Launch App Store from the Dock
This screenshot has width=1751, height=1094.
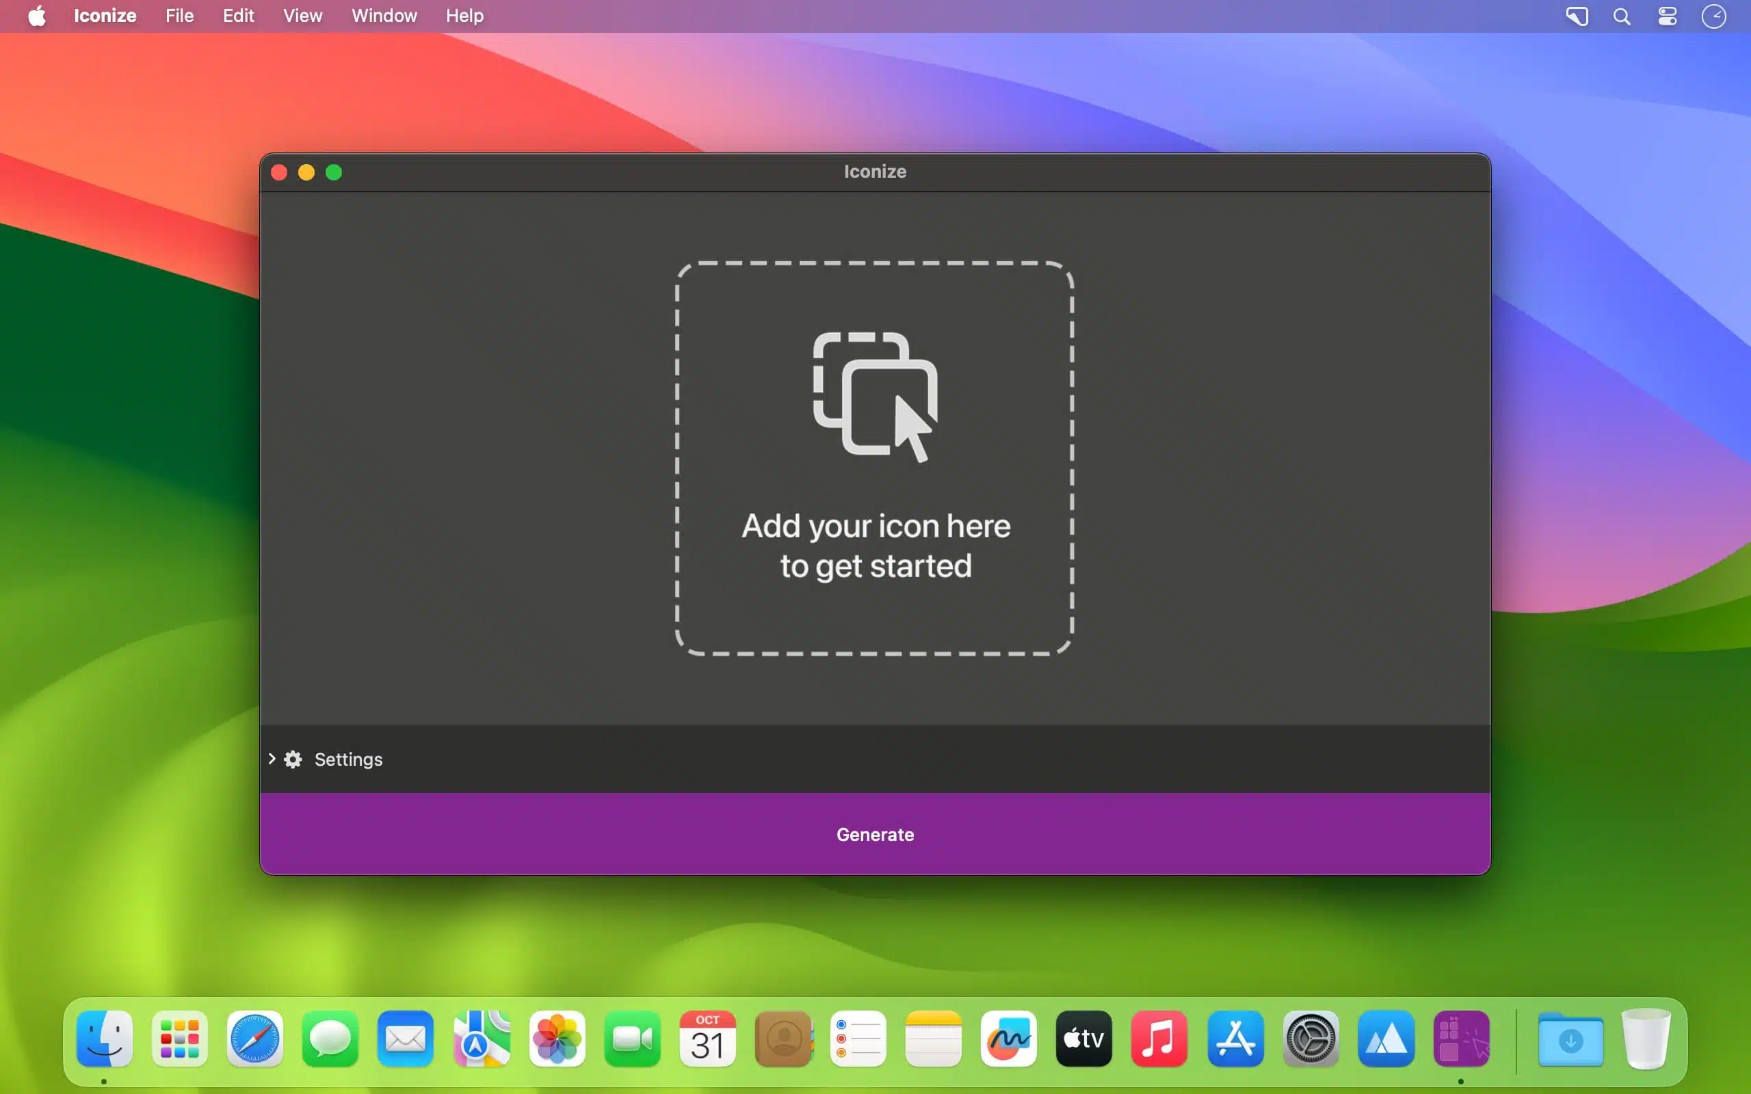click(x=1235, y=1039)
